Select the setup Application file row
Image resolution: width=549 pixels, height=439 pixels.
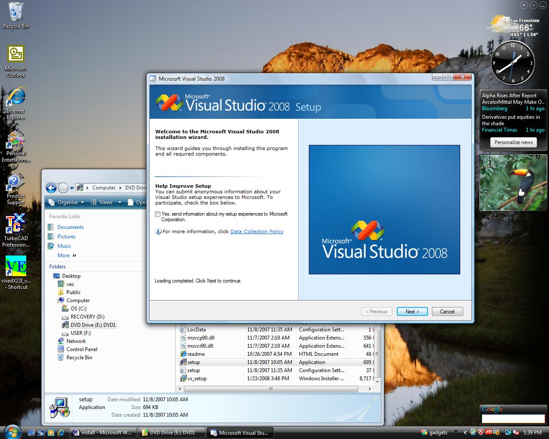click(277, 362)
